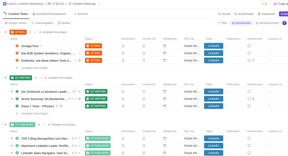Switch to the Kundeninformationen tab
Viewport: 288px width, 156px height.
click(x=49, y=14)
